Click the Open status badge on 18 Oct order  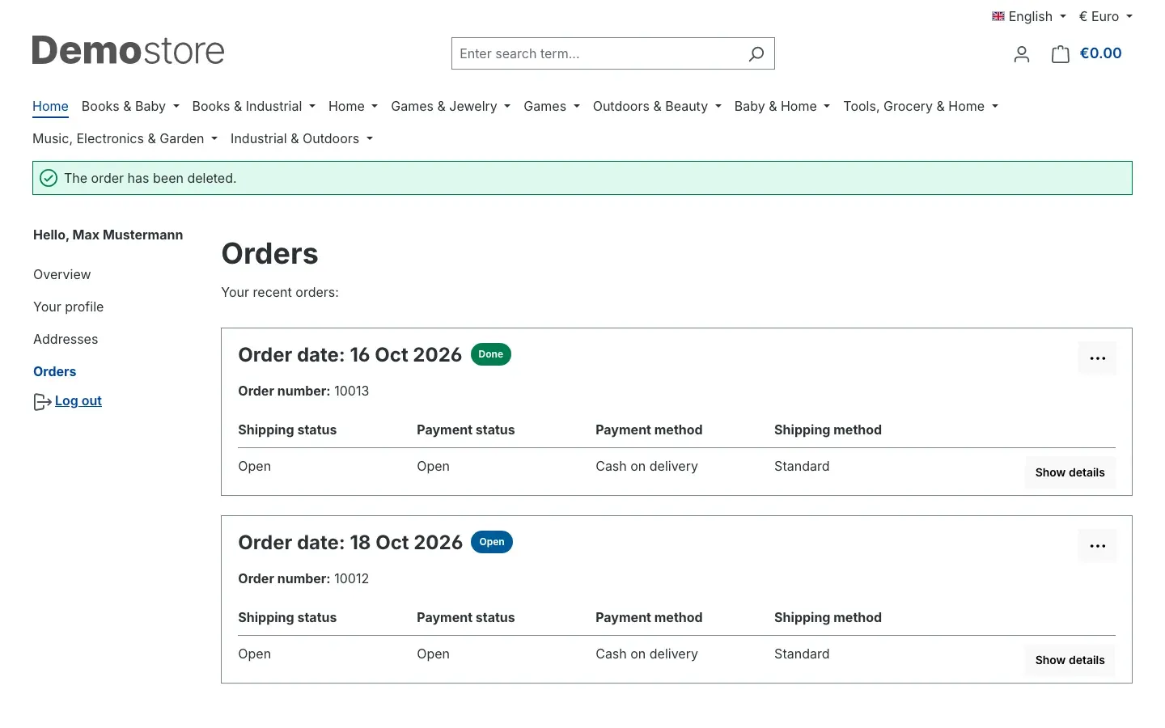coord(492,542)
